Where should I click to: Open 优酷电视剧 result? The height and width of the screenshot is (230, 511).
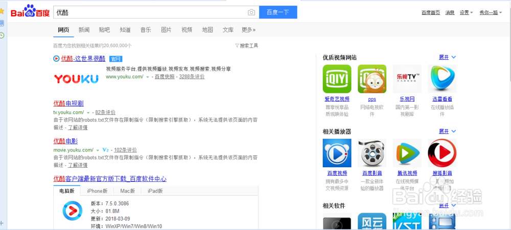pos(68,104)
